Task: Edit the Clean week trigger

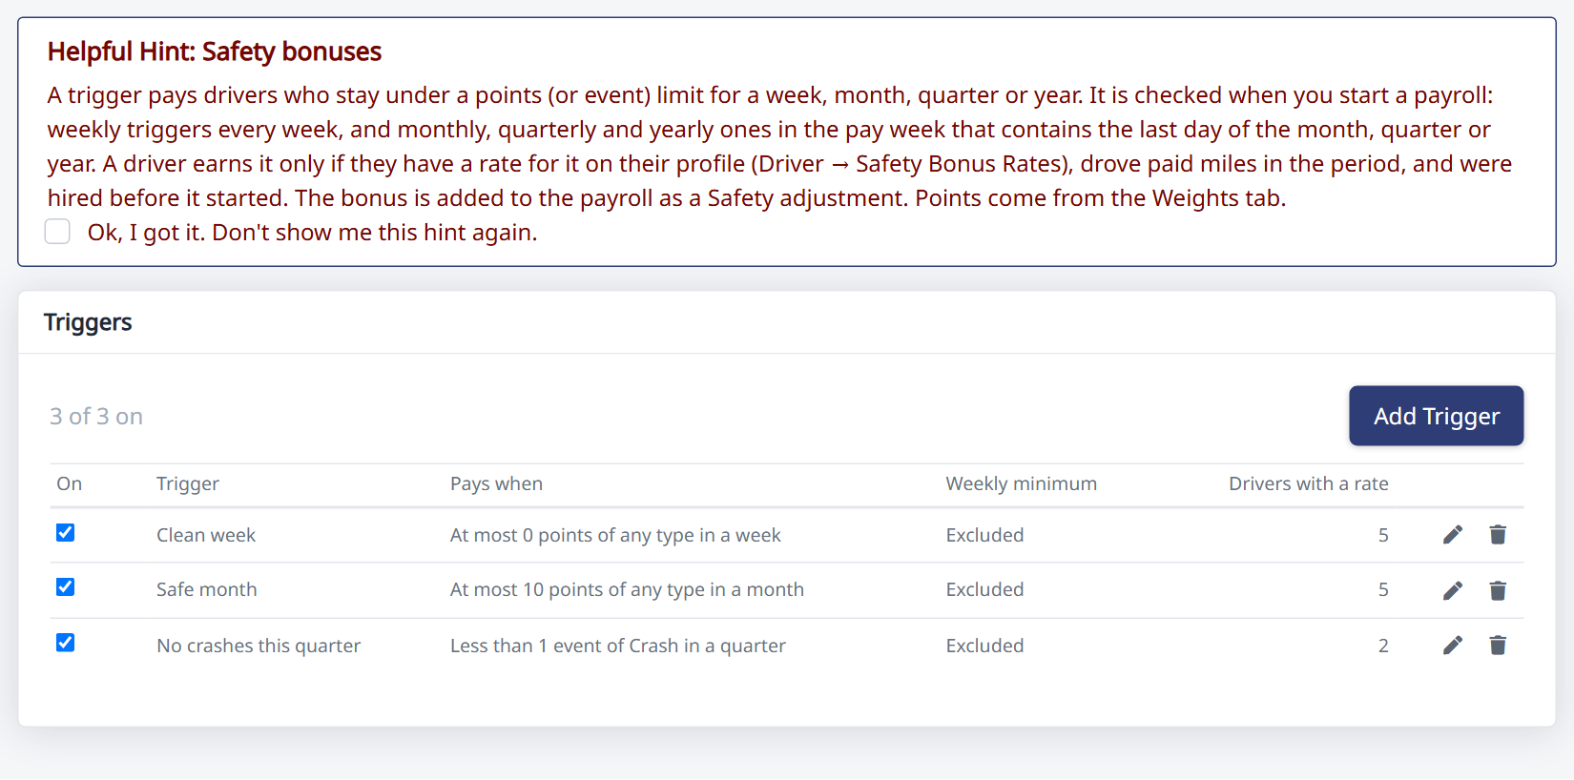Action: click(1452, 535)
